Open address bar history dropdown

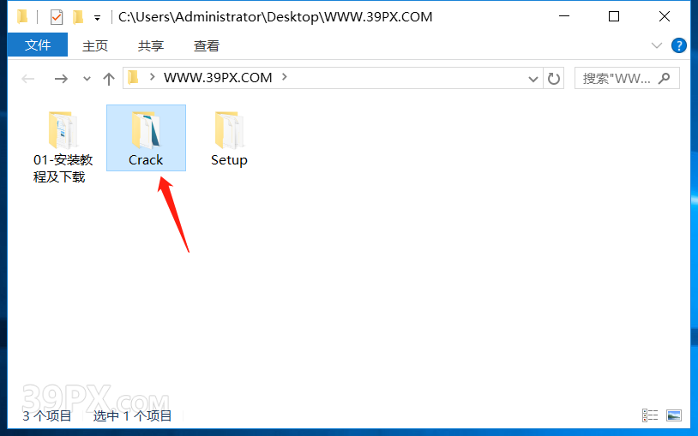pos(533,79)
